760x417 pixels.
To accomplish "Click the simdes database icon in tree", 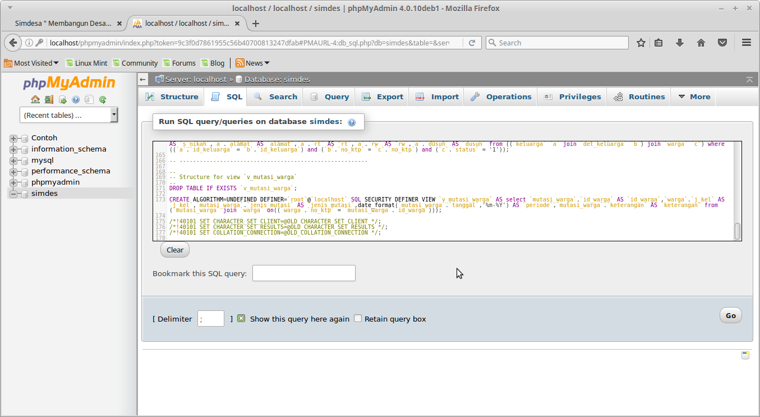I will (24, 194).
